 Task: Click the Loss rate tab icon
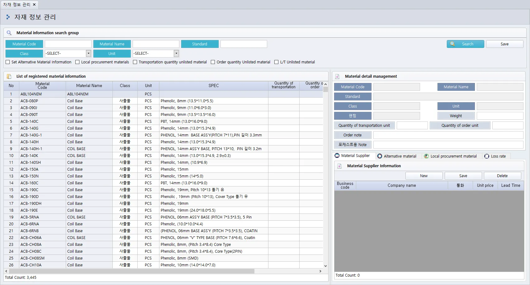click(487, 156)
